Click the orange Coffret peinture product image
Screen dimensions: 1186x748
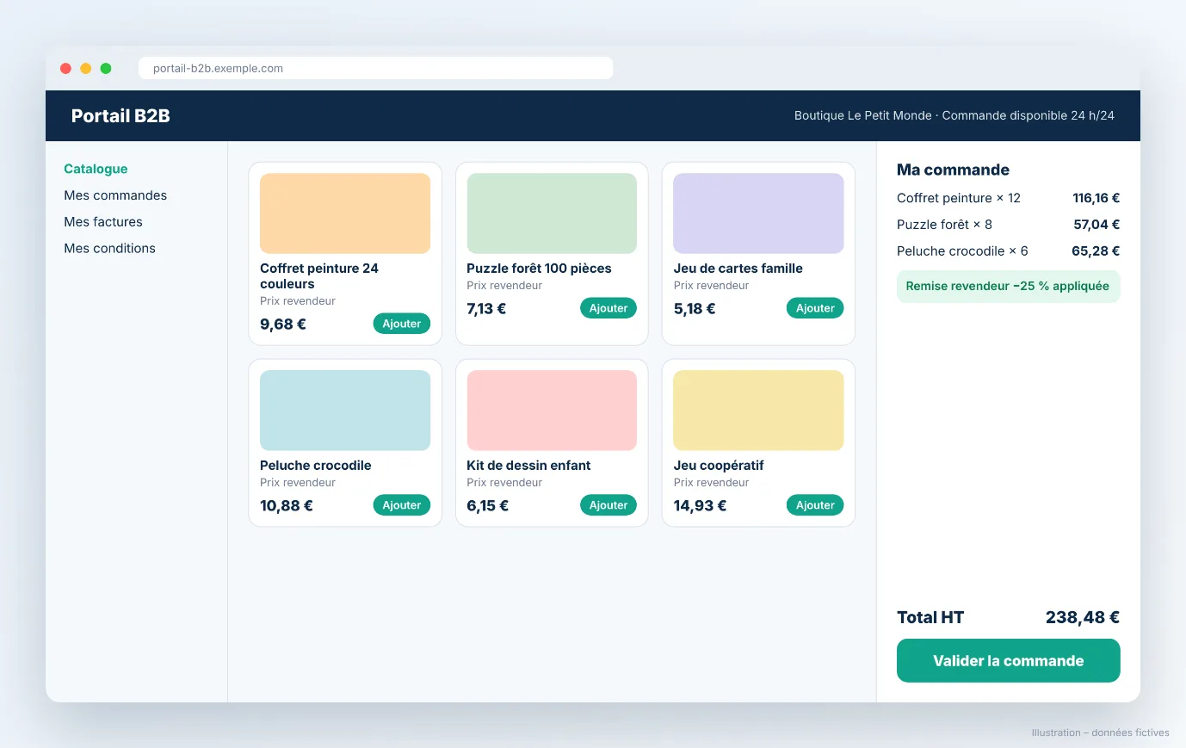345,213
